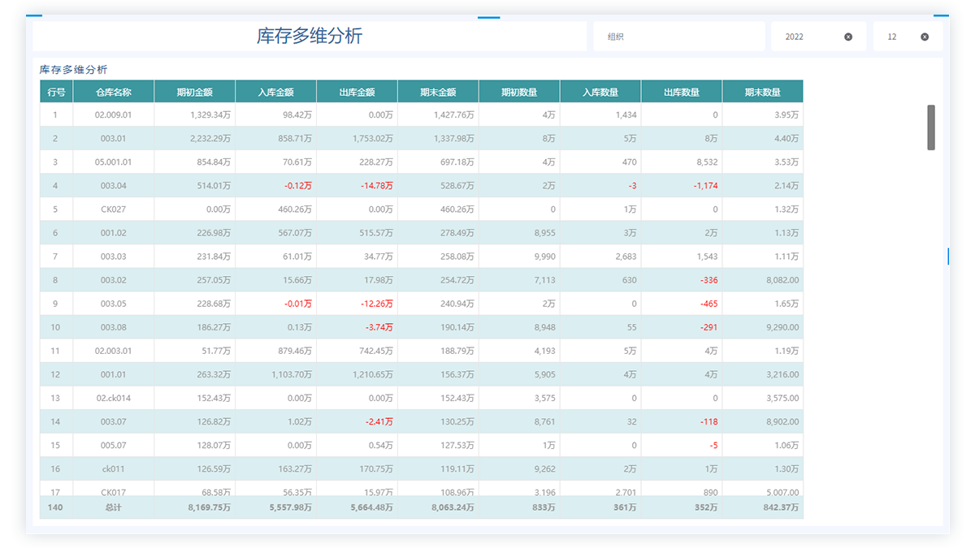Click the 入库金额 column header
The height and width of the screenshot is (548, 975).
(x=275, y=92)
